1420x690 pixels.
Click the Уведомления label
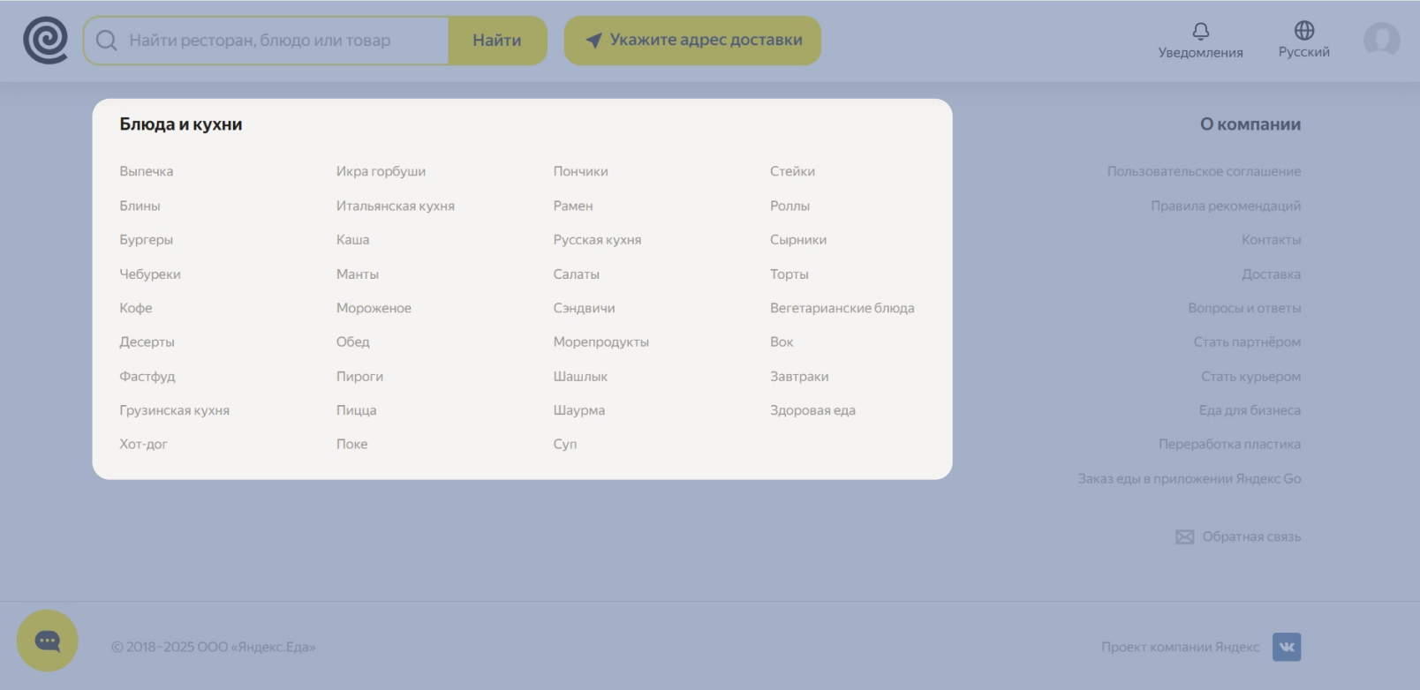(1200, 53)
